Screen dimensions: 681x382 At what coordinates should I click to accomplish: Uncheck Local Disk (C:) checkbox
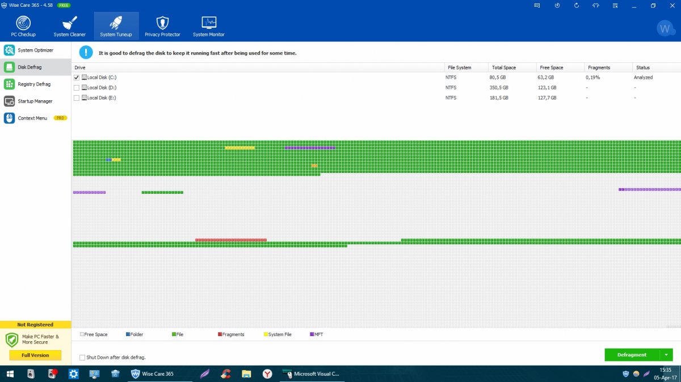(x=77, y=77)
